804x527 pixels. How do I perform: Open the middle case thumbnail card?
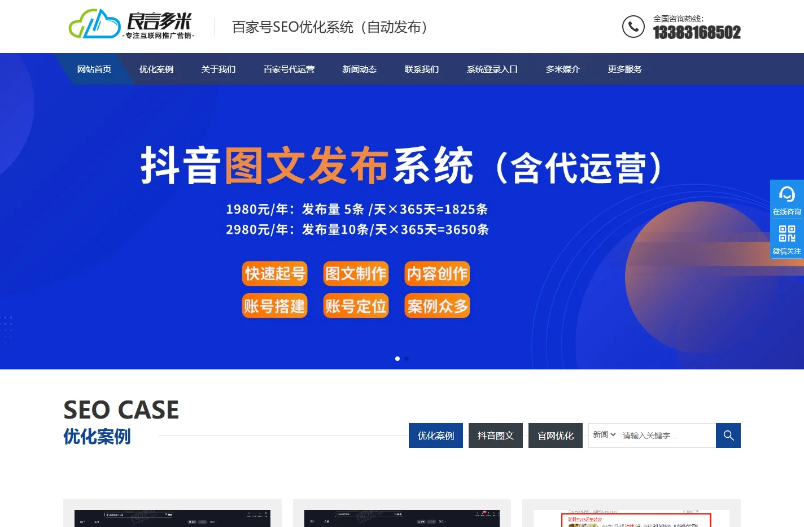coord(402,513)
